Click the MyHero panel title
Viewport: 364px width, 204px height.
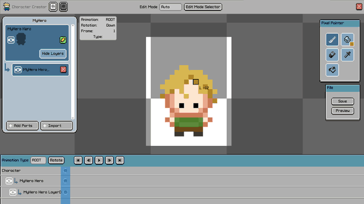pos(39,21)
